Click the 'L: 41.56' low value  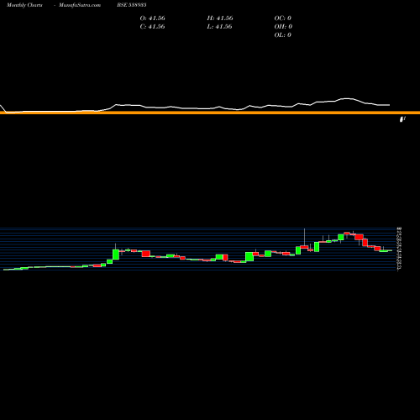coord(220,27)
